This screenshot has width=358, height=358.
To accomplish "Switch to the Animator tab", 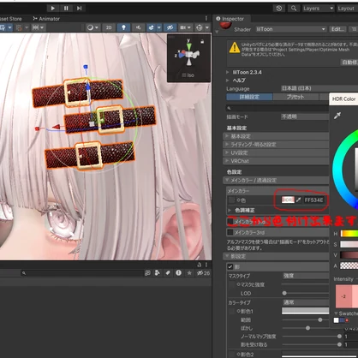I will tap(46, 19).
